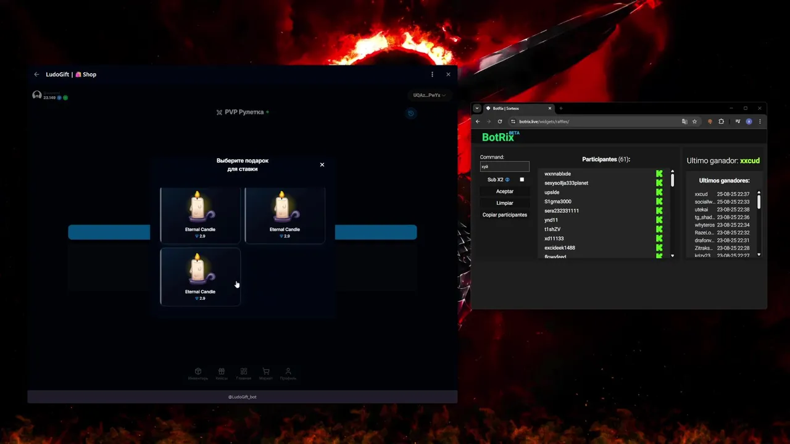Focus the Command input field
This screenshot has height=444, width=790.
click(x=505, y=166)
